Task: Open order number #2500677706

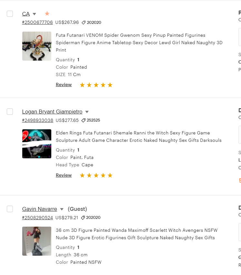Action: click(37, 22)
